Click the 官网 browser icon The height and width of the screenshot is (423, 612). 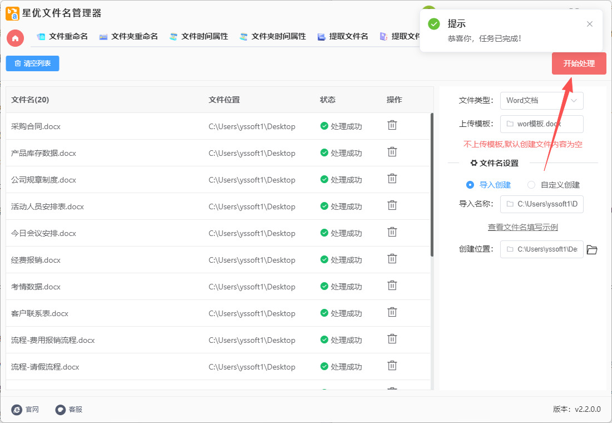[x=17, y=410]
